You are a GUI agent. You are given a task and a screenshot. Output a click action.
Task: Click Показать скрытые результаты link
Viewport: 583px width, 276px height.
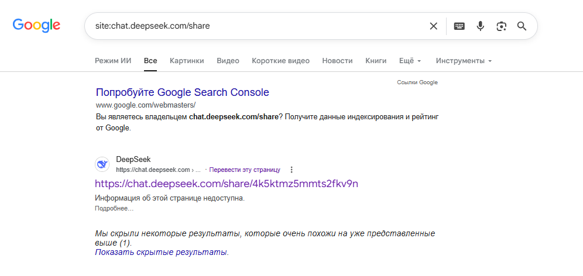[161, 252]
